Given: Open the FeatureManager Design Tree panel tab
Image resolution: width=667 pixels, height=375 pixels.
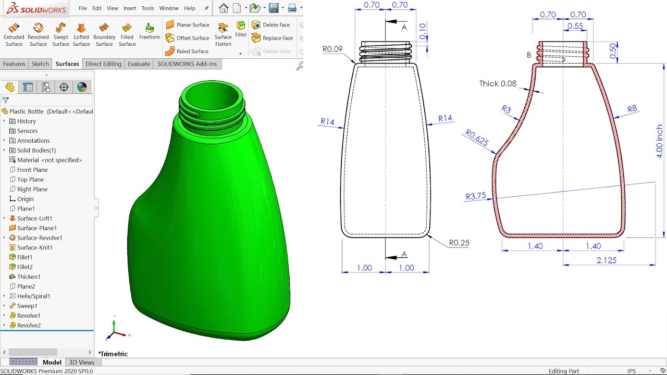Looking at the screenshot, I should [10, 87].
